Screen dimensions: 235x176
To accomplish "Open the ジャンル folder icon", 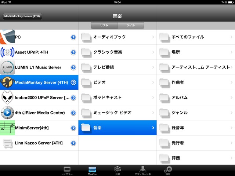I will pos(164,113).
